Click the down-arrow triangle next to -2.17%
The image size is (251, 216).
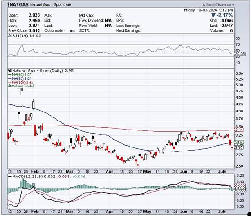pyautogui.click(x=213, y=15)
